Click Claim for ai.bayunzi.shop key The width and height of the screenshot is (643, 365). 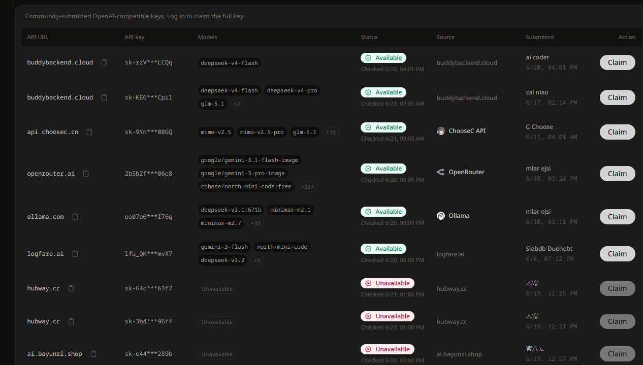click(617, 354)
